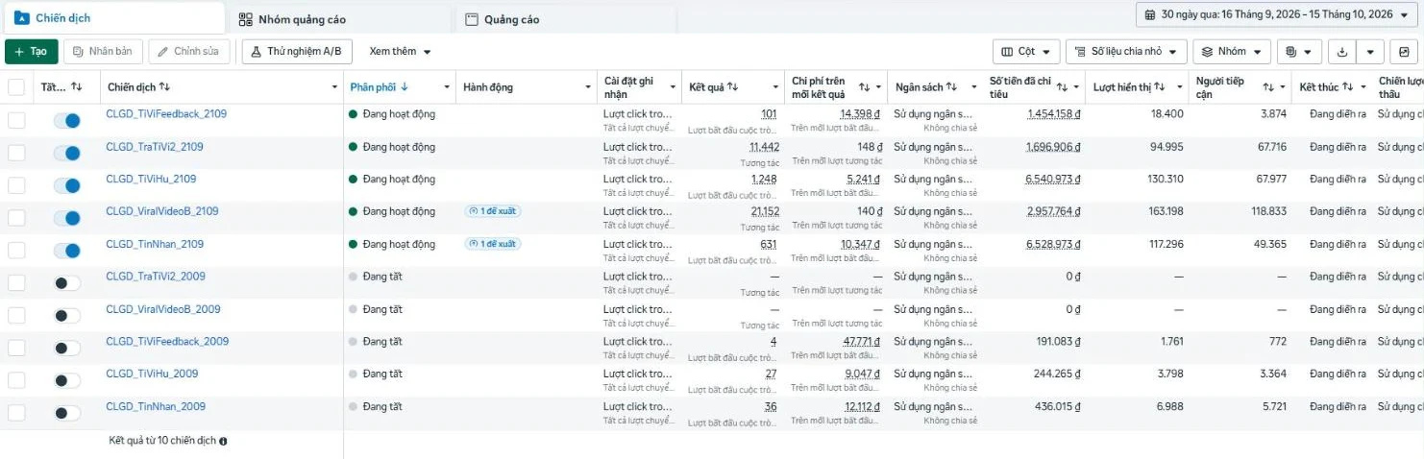Sort by the Tắt/bật column arrows
The height and width of the screenshot is (459, 1424).
[x=77, y=87]
